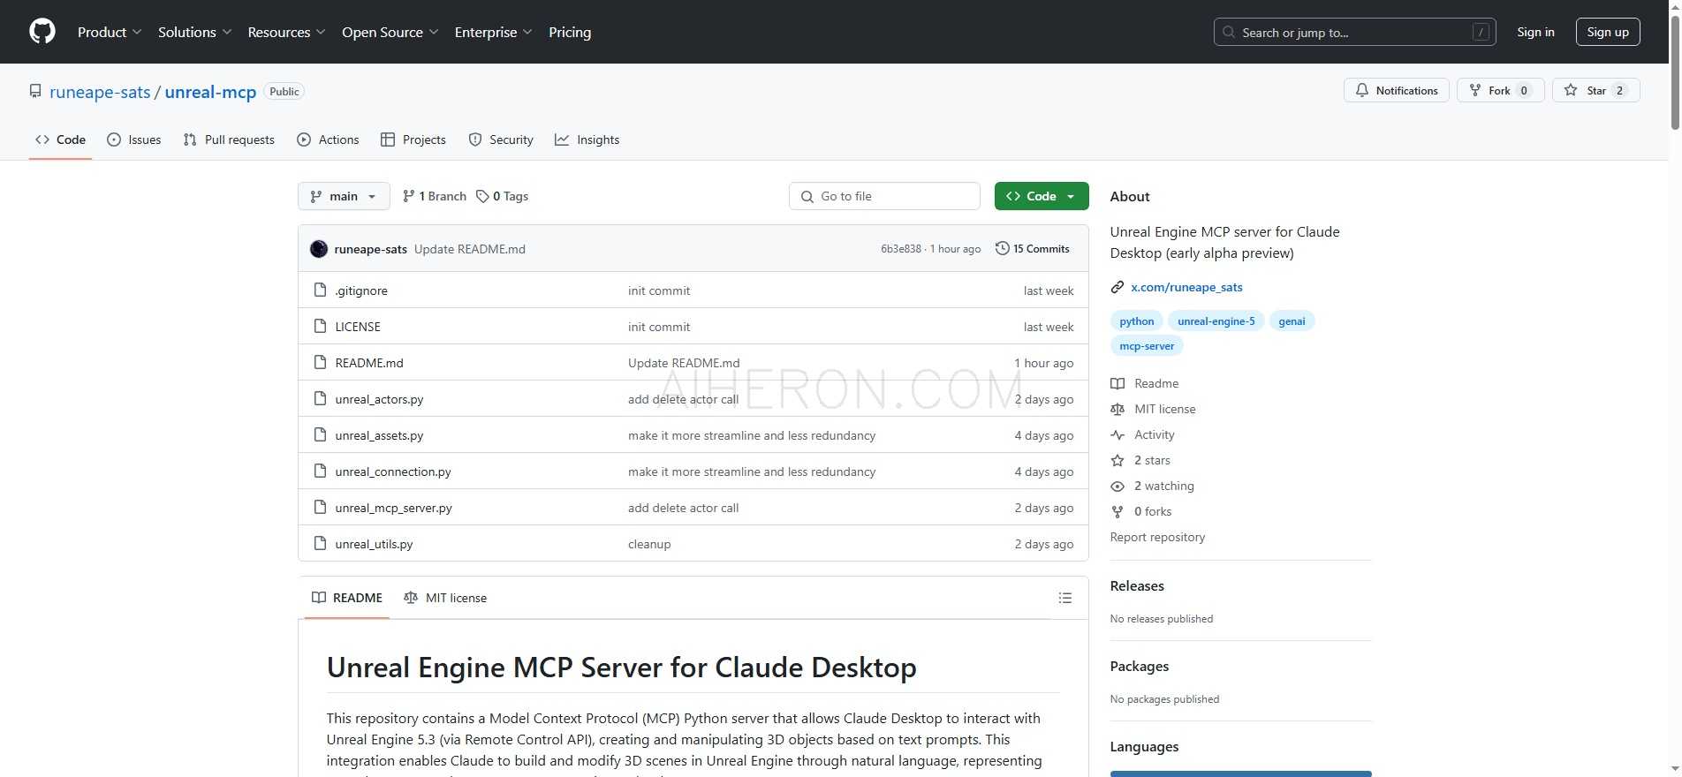Expand the Resources menu
This screenshot has width=1682, height=777.
click(x=286, y=32)
